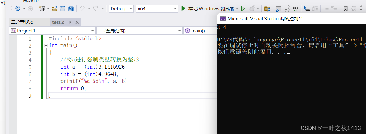Click the comment out lines icon

click(x=326, y=9)
